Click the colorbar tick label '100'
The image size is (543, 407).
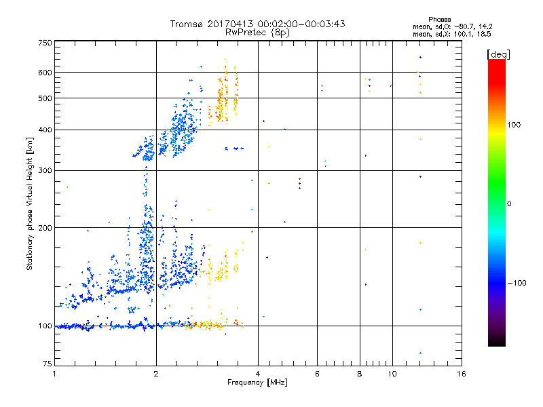point(514,125)
